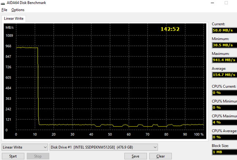The height and width of the screenshot is (160, 237).
Task: Click the Average: label
Action: click(219, 69)
